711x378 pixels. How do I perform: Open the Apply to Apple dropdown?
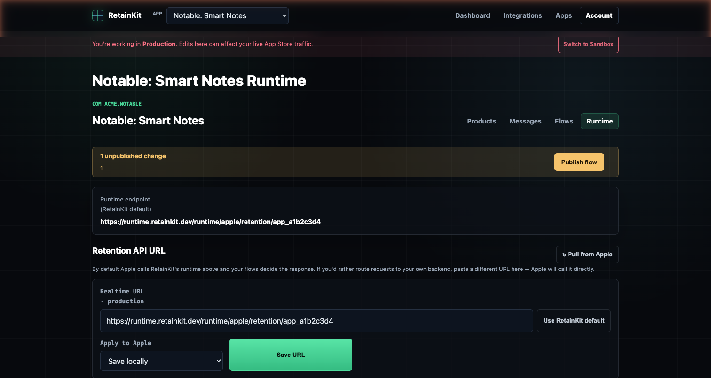point(161,361)
